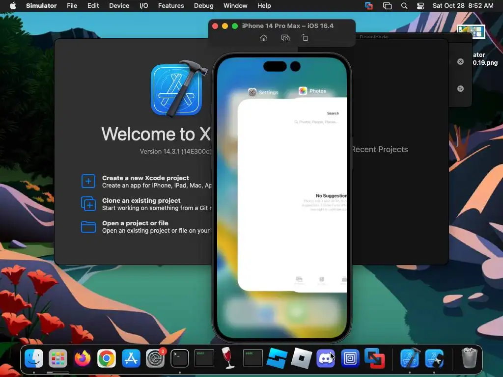Viewport: 503px width, 377px height.
Task: Open the Features menu
Action: pyautogui.click(x=171, y=6)
